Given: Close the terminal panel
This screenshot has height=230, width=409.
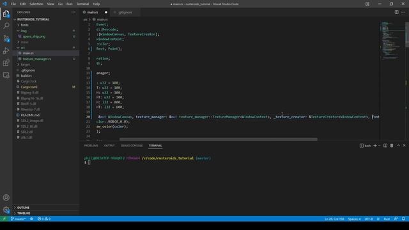Looking at the screenshot, I should pyautogui.click(x=405, y=146).
